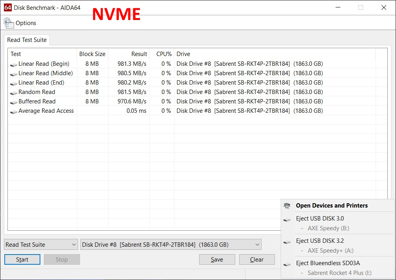This screenshot has width=396, height=280.
Task: Click the USB DISK 3.2 drive icon
Action: (287, 242)
